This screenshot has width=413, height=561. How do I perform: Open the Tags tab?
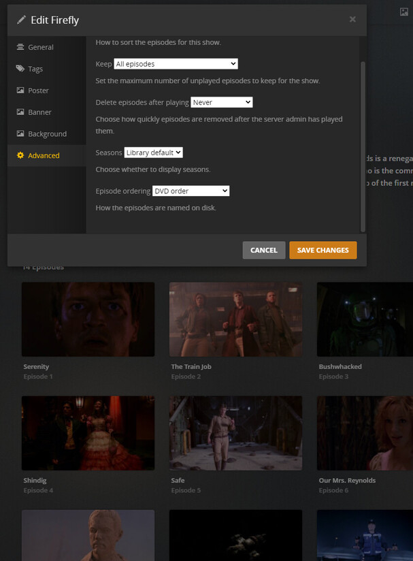47,69
